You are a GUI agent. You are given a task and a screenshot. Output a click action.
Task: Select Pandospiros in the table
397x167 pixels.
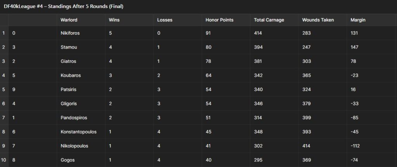[x=74, y=118]
